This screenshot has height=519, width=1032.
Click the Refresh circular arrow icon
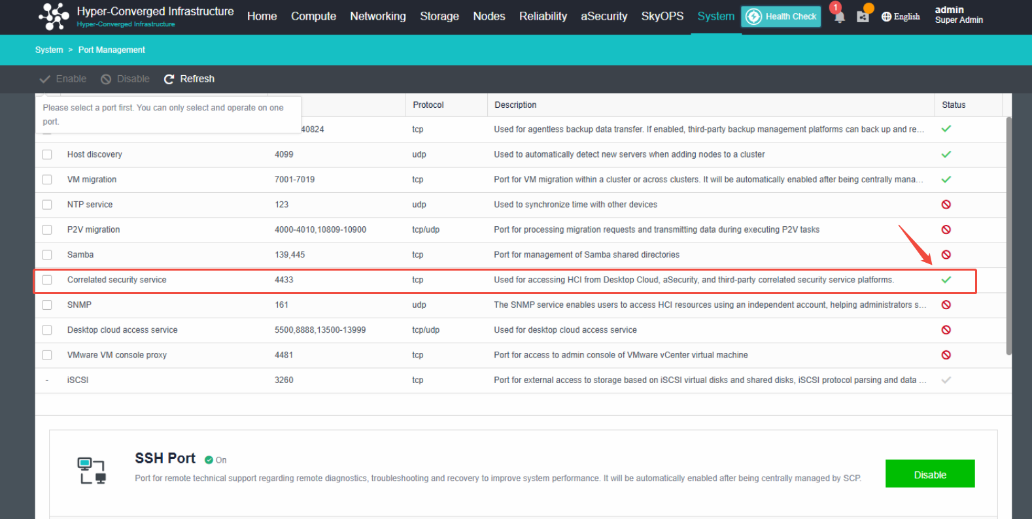pyautogui.click(x=169, y=79)
